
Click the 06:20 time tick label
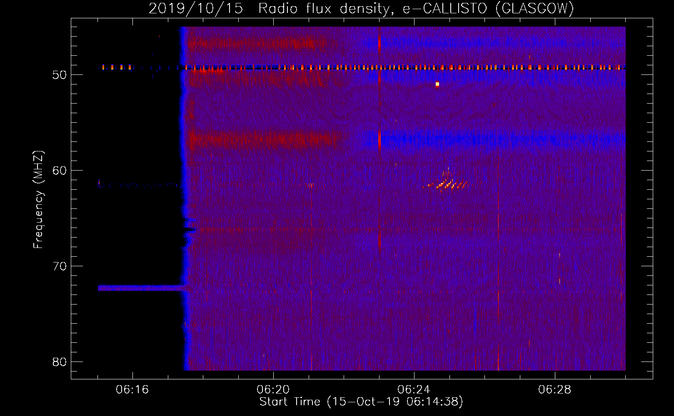click(x=273, y=390)
